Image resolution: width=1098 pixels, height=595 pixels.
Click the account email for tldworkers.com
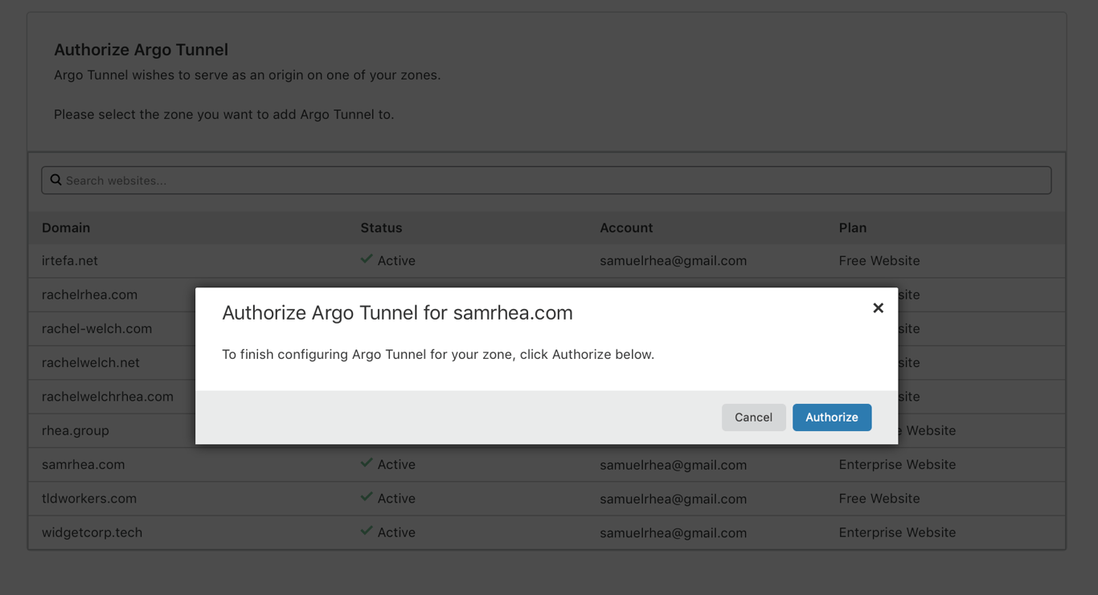coord(674,499)
